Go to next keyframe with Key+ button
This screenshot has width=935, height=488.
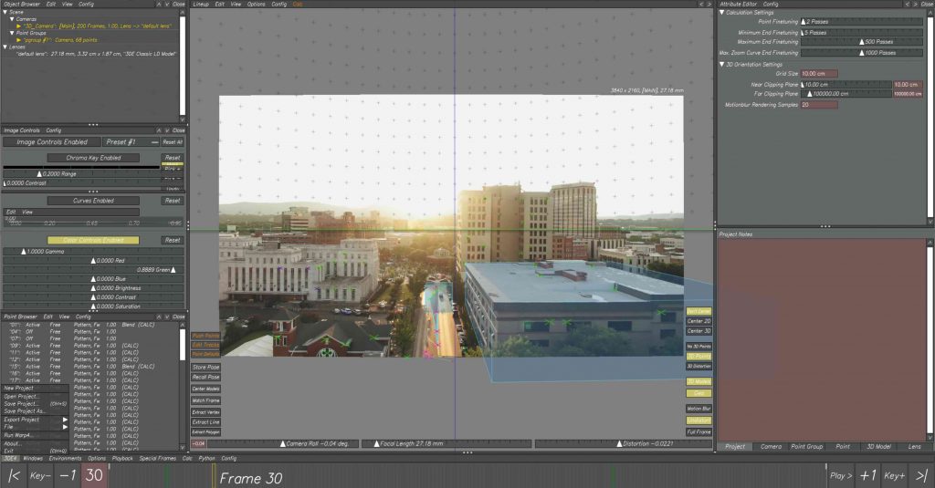coord(895,476)
